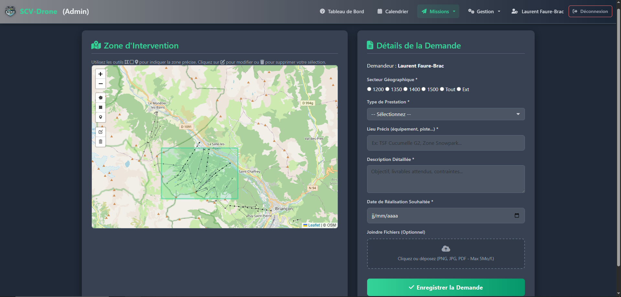Click the Puy-Saint-Pierre map label

[x=259, y=216]
